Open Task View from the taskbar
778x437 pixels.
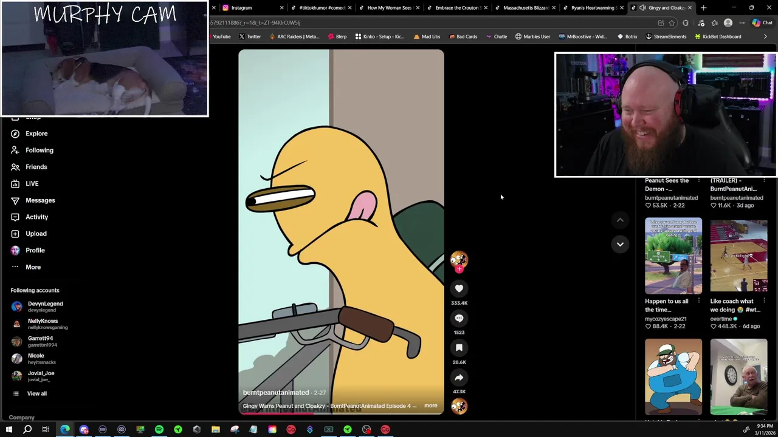(46, 430)
